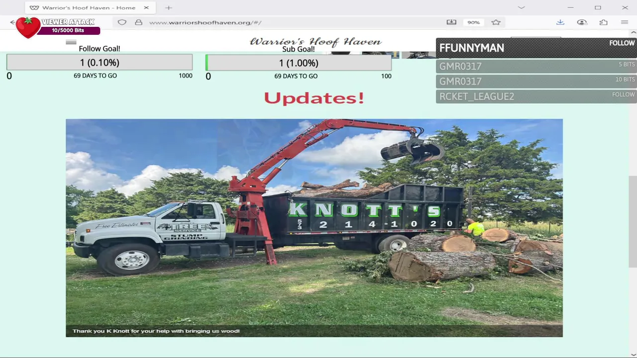Click the RCKET_LEAGUE2 follow entry

click(x=536, y=96)
